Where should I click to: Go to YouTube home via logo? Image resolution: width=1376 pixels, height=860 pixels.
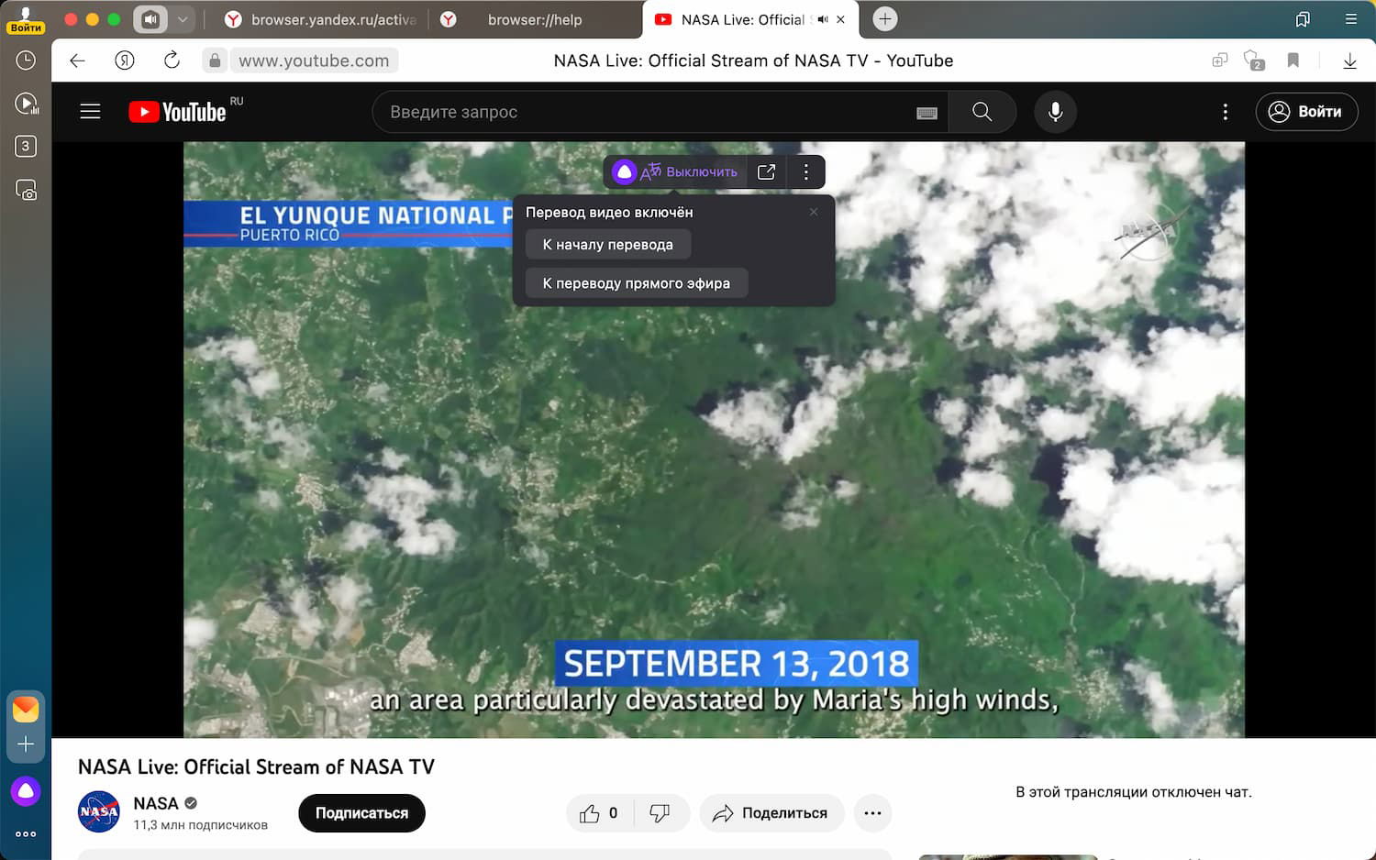(x=177, y=112)
